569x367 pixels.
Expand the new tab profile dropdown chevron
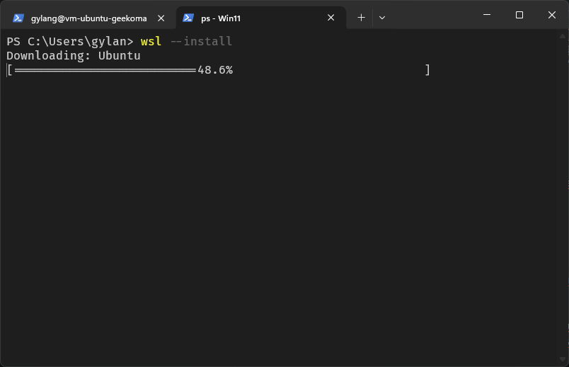(x=382, y=17)
